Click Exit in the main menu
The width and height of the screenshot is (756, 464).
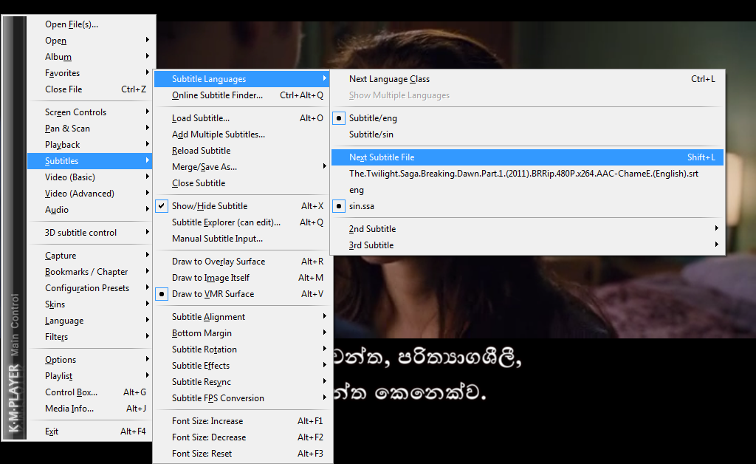point(90,431)
